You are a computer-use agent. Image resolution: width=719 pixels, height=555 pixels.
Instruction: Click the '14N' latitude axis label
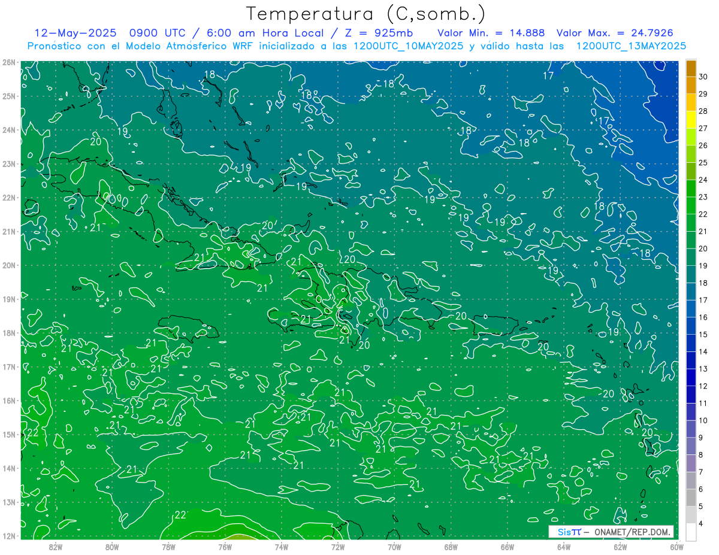(8, 468)
